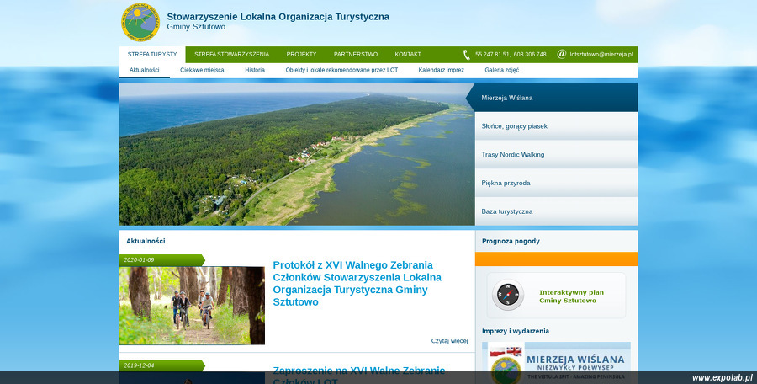Open Galeria zdjęć page

coord(502,70)
